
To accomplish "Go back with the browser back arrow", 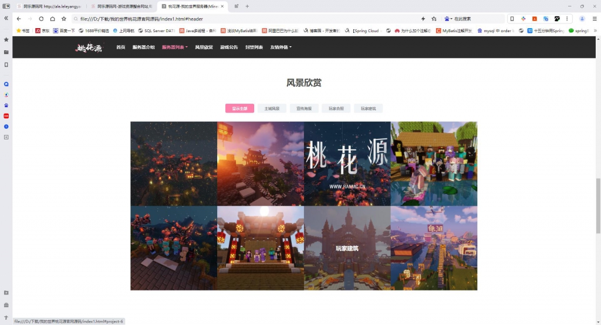I will pos(19,19).
